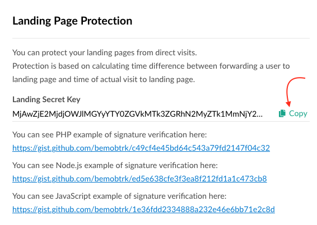
Task: Click the sentence about protecting from direct visits
Action: (x=105, y=52)
